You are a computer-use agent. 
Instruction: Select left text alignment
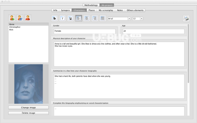coord(79,18)
